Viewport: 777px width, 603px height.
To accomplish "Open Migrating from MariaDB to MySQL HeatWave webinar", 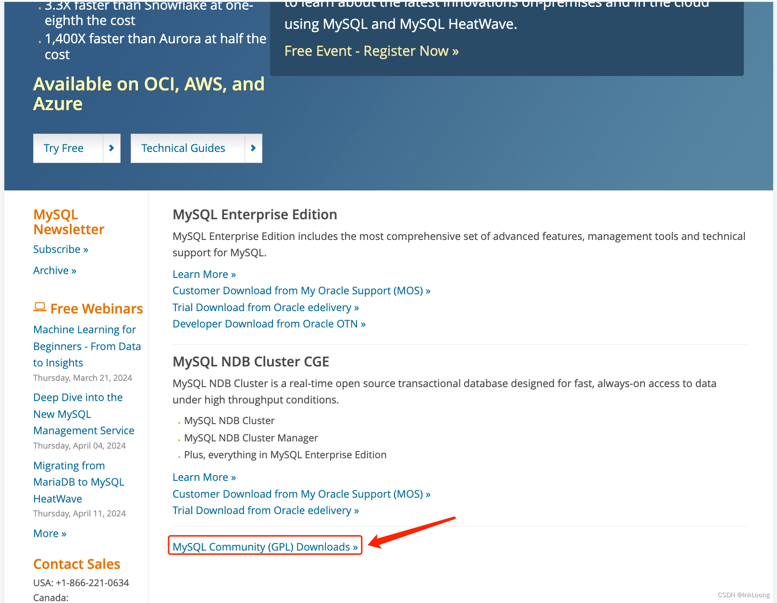I will (x=79, y=482).
